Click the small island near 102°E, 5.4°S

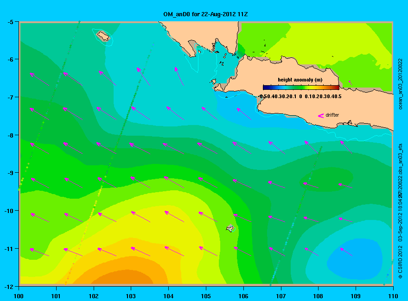click(103, 36)
